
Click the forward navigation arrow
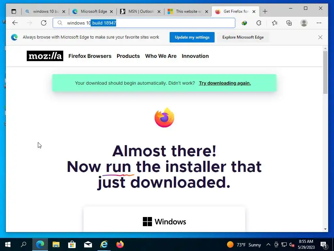(29, 23)
